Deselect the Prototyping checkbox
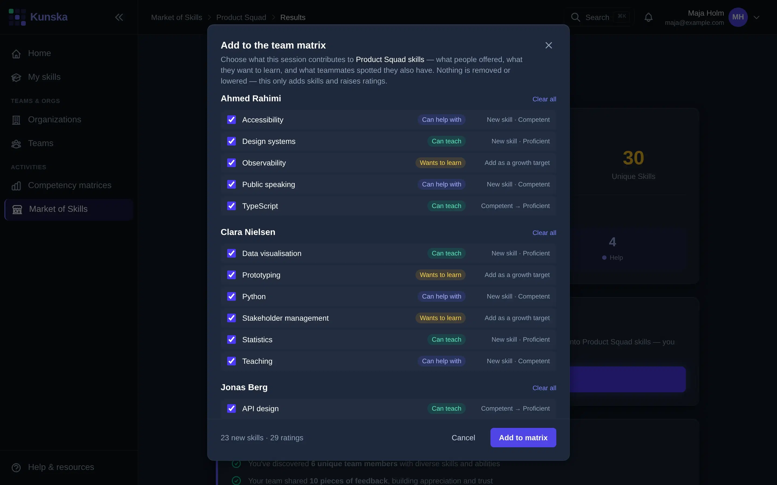The height and width of the screenshot is (485, 777). (x=231, y=275)
